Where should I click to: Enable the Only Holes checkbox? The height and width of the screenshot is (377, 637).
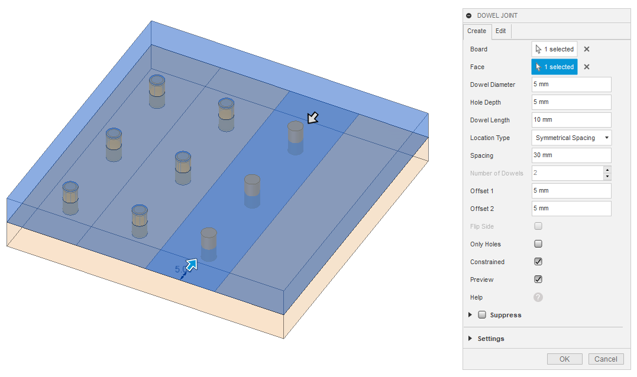[x=538, y=244]
